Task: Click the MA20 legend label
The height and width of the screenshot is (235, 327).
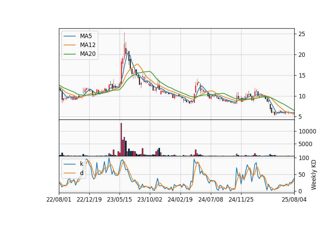Action: tap(88, 54)
